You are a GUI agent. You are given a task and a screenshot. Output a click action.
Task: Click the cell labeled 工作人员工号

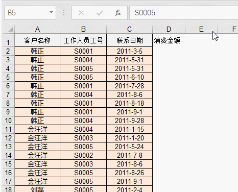point(83,40)
